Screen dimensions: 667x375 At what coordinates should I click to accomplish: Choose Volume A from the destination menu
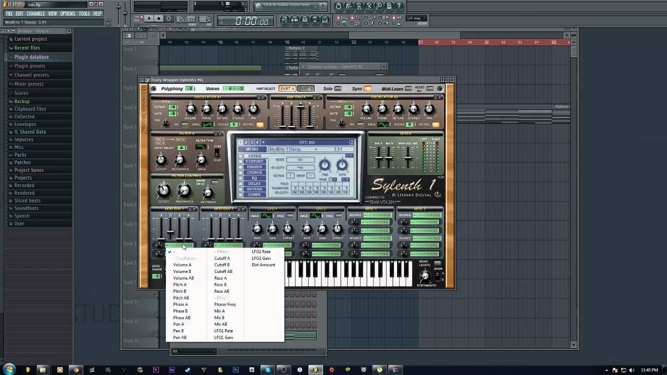click(x=182, y=265)
